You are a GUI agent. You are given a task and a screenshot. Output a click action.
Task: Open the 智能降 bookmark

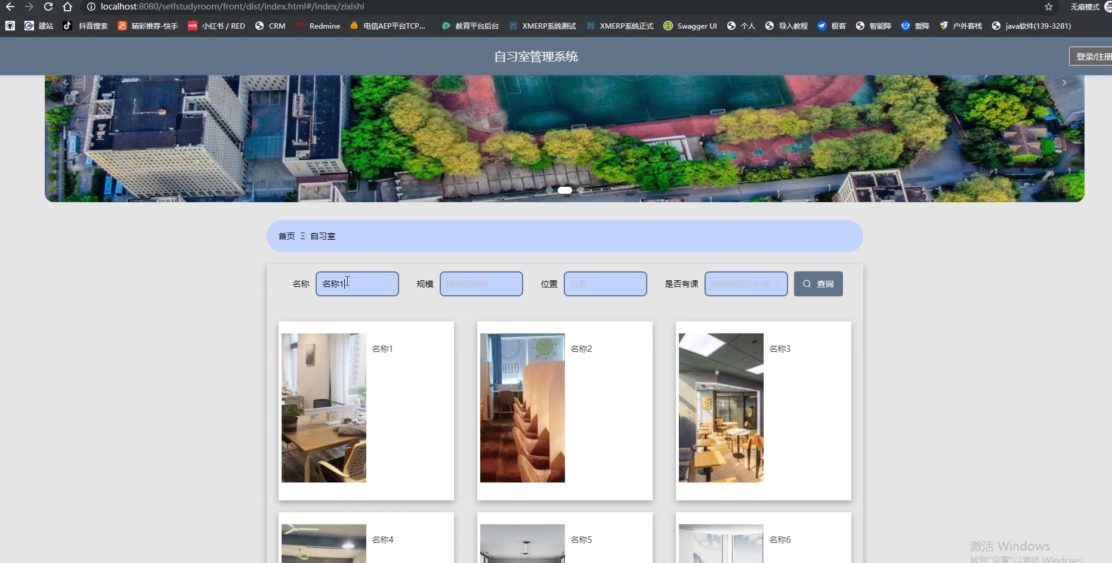[873, 26]
